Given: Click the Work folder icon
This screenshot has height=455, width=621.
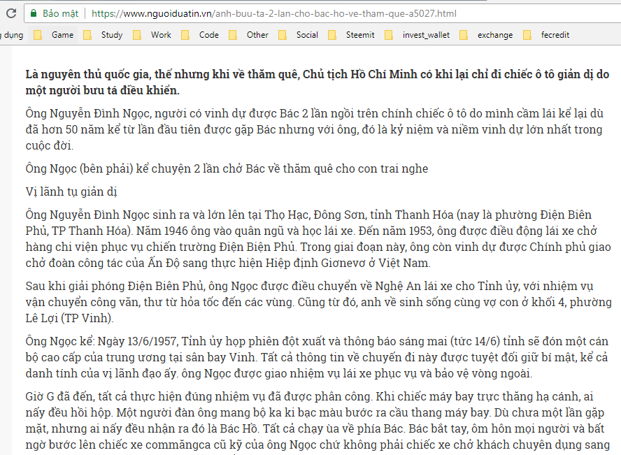Looking at the screenshot, I should coord(136,35).
